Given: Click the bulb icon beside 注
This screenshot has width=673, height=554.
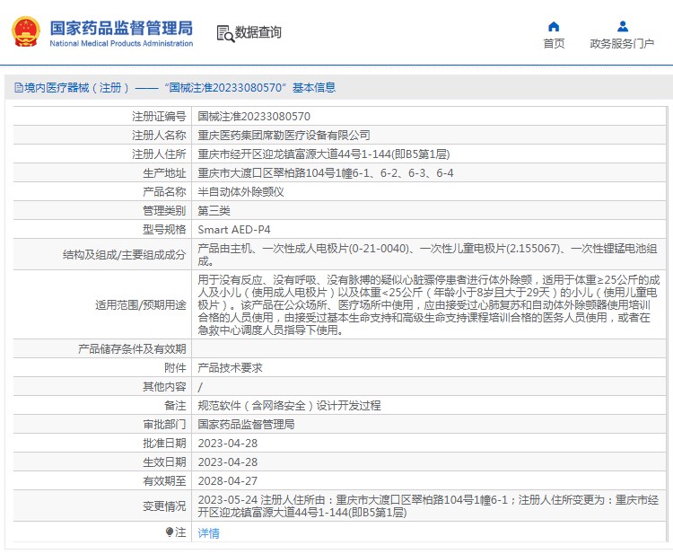Looking at the screenshot, I should pyautogui.click(x=170, y=532).
